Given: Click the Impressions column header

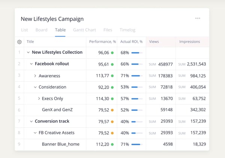Looking at the screenshot, I should [x=189, y=42].
